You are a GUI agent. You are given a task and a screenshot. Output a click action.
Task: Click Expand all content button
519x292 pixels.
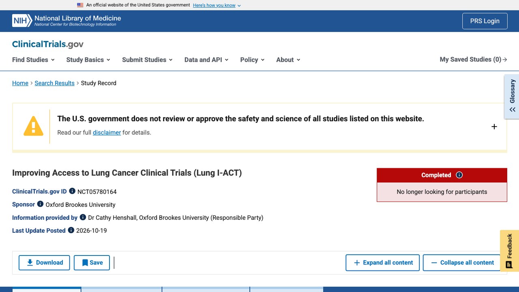[x=383, y=263]
